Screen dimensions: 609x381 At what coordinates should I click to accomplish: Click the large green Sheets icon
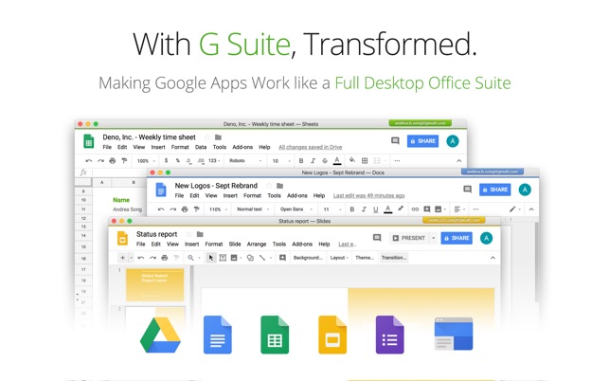coord(275,335)
